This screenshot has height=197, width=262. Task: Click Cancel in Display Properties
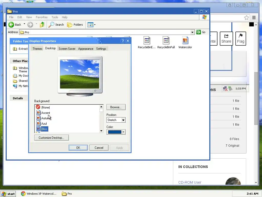[x=99, y=147]
